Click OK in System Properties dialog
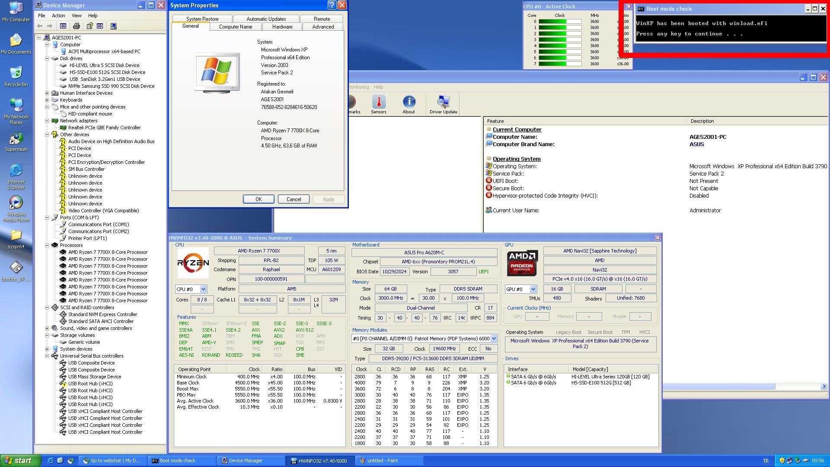This screenshot has height=467, width=830. 259,199
